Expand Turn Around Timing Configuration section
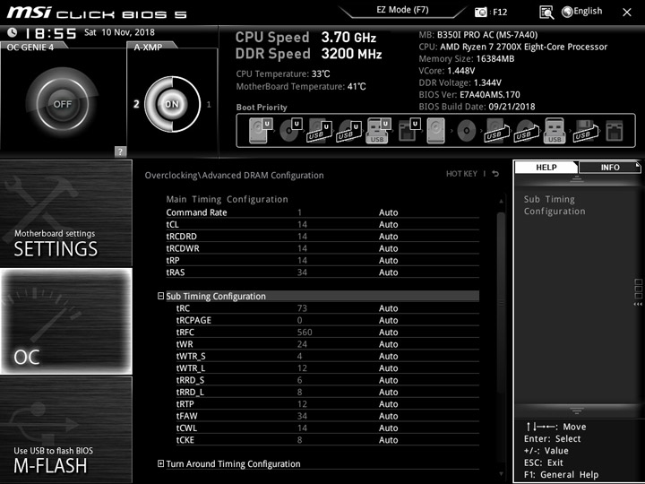The image size is (645, 484). click(x=161, y=464)
